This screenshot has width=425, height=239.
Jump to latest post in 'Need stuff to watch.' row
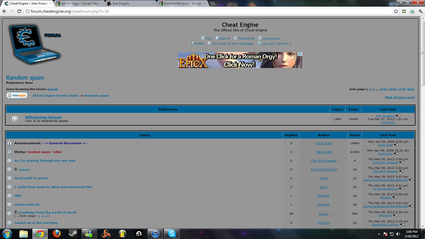[411, 180]
